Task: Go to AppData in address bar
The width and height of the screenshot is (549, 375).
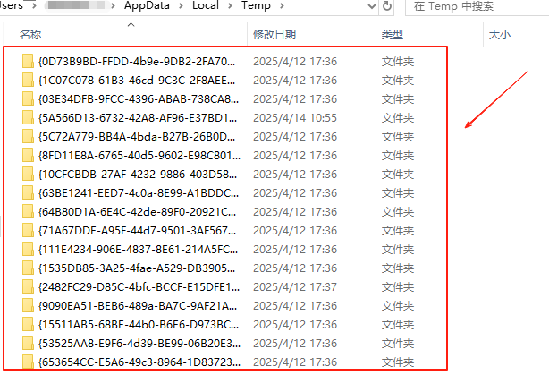Action: click(x=147, y=5)
